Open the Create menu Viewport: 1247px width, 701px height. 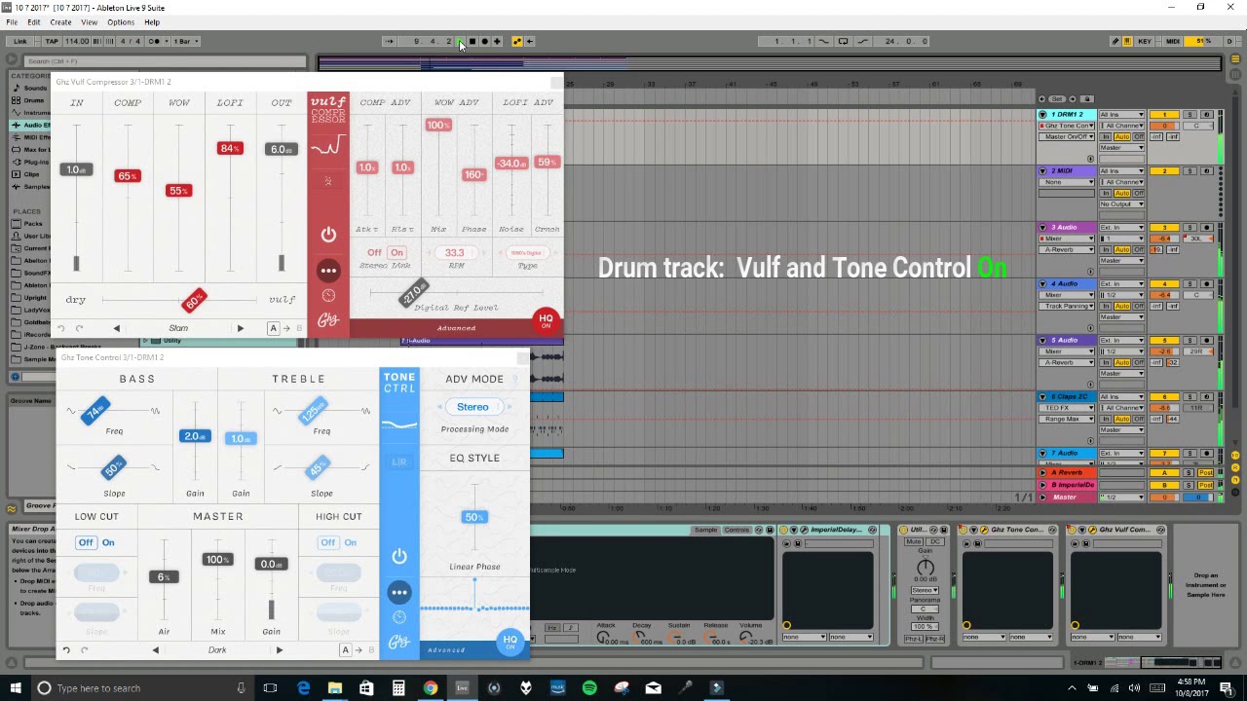tap(60, 22)
